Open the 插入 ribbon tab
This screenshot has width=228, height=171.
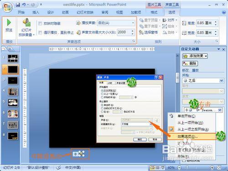point(36,12)
